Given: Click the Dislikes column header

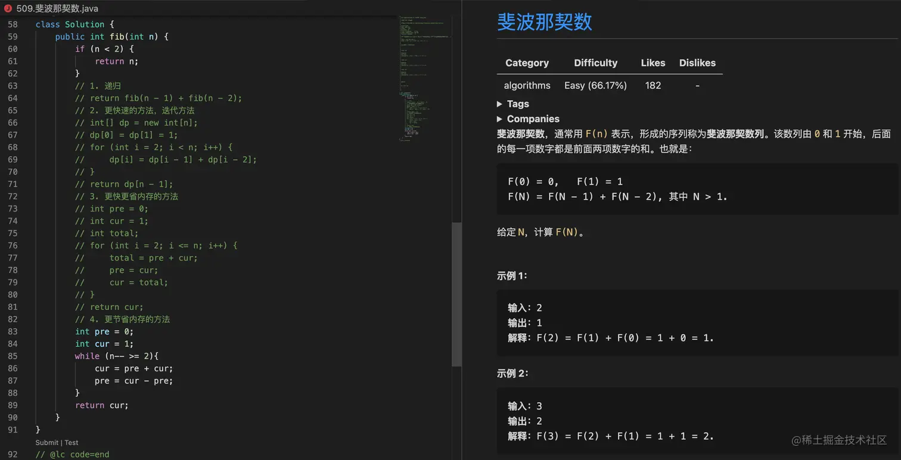Looking at the screenshot, I should (x=697, y=63).
